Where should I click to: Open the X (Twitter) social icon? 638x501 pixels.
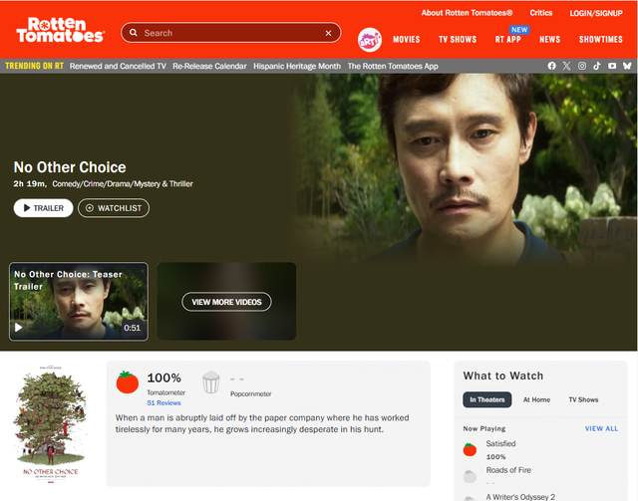coord(566,66)
